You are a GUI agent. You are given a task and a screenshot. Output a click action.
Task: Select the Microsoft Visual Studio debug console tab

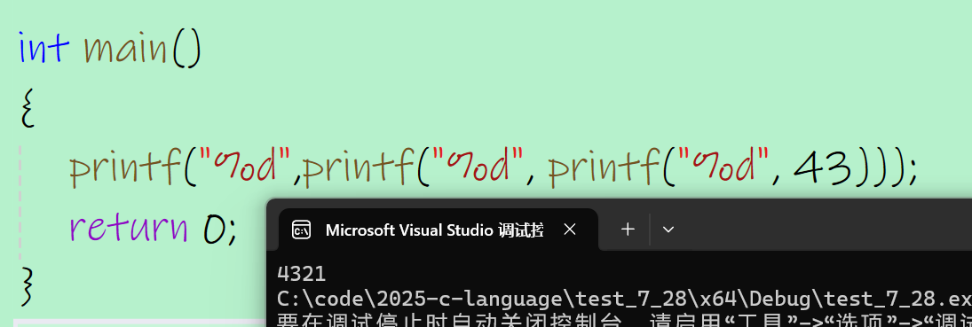tap(438, 230)
